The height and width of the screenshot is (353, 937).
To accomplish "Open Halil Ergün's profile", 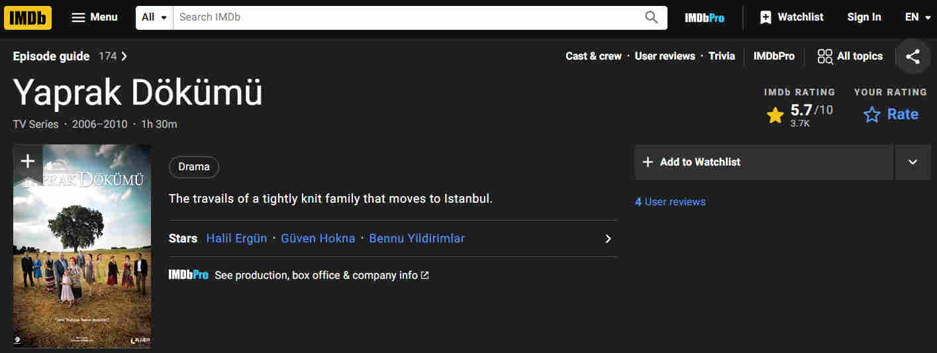I will (x=236, y=238).
